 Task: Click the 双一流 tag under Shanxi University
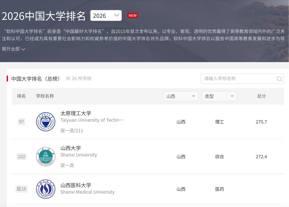click(x=67, y=165)
